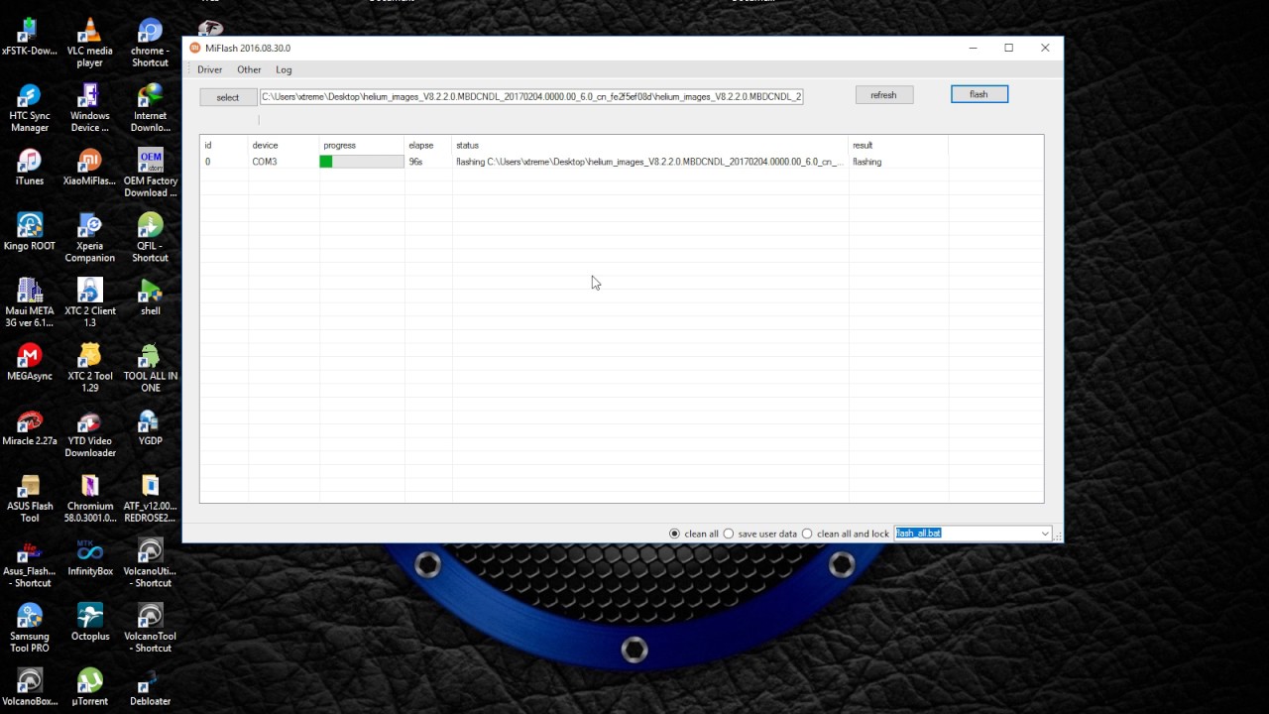Open YTD Video Downloader icon

tap(90, 432)
